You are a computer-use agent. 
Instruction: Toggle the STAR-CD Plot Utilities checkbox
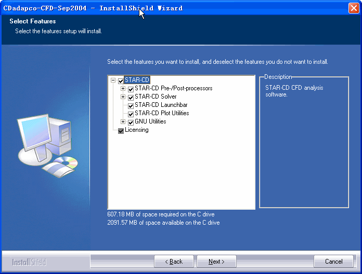coord(131,114)
